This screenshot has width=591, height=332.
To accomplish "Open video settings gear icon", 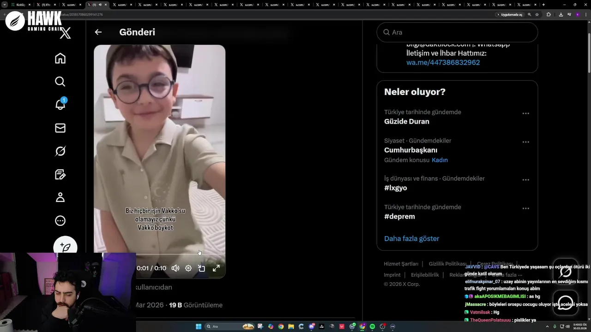I will 188,268.
